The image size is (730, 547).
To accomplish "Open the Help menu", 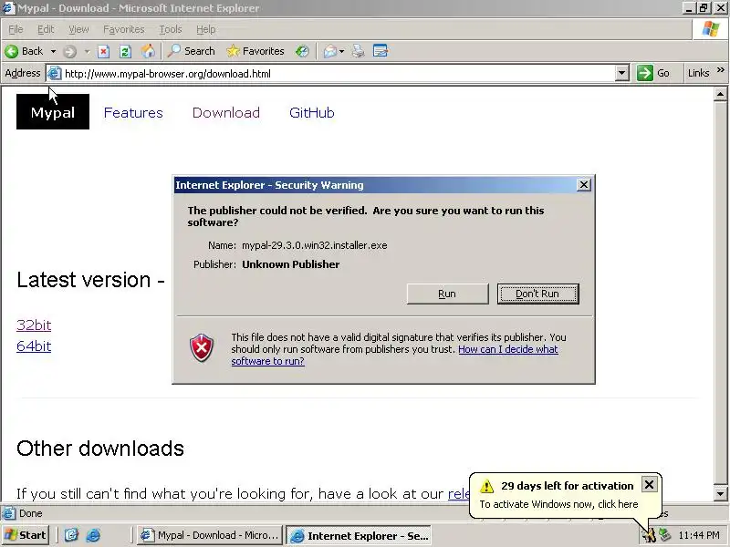I will [206, 29].
